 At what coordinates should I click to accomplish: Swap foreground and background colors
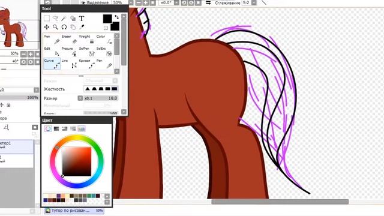(116, 17)
